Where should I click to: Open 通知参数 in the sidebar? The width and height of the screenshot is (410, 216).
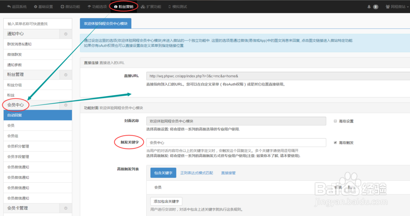(x=38, y=65)
